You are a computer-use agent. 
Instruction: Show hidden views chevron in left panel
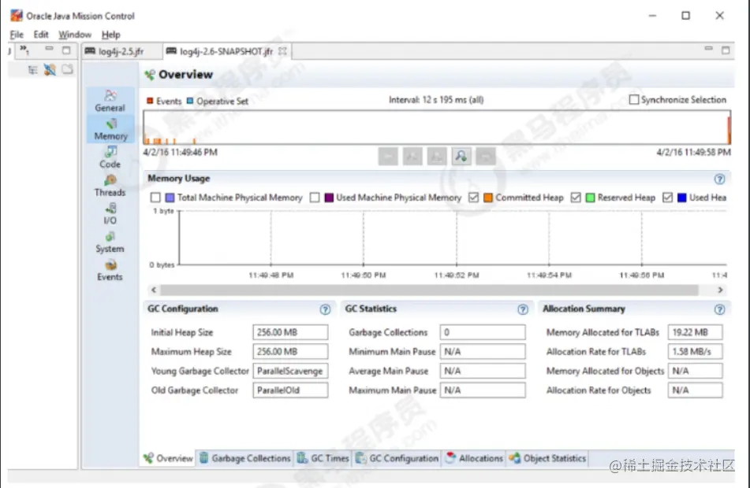pos(24,49)
